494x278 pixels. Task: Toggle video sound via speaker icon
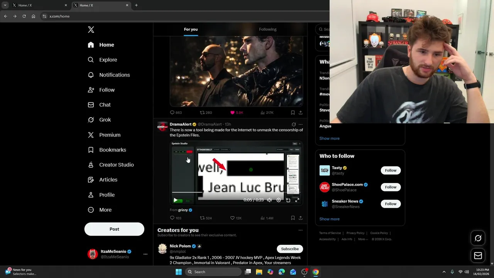[269, 200]
